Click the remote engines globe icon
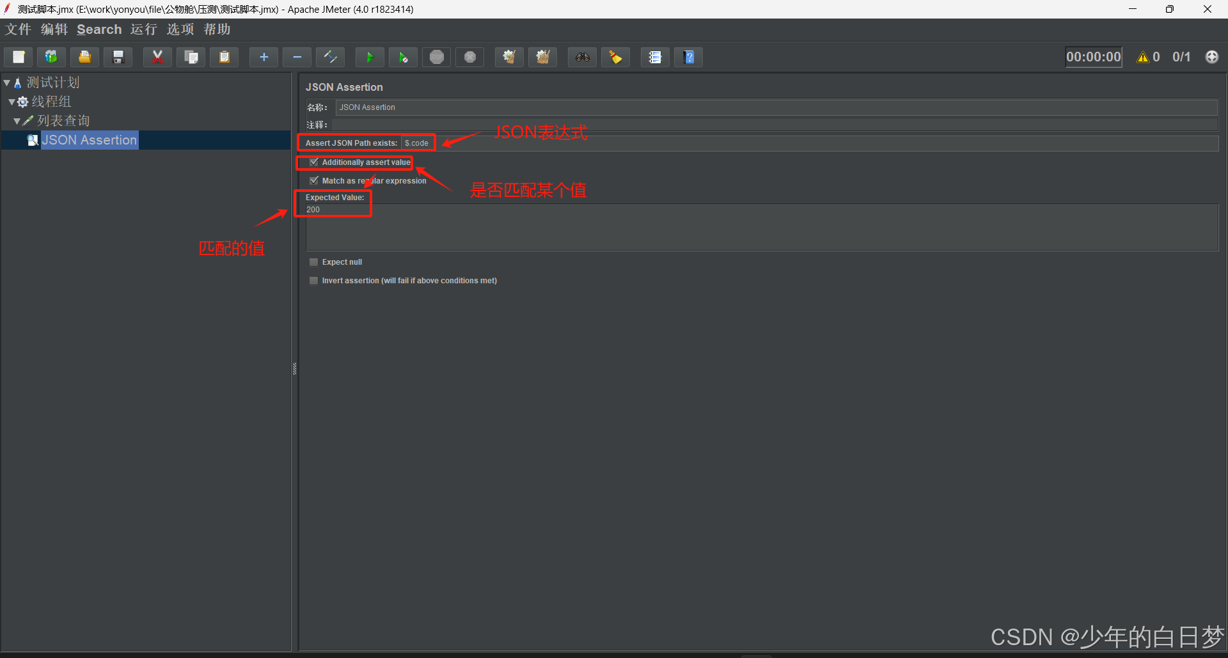The height and width of the screenshot is (658, 1228). pyautogui.click(x=1212, y=57)
